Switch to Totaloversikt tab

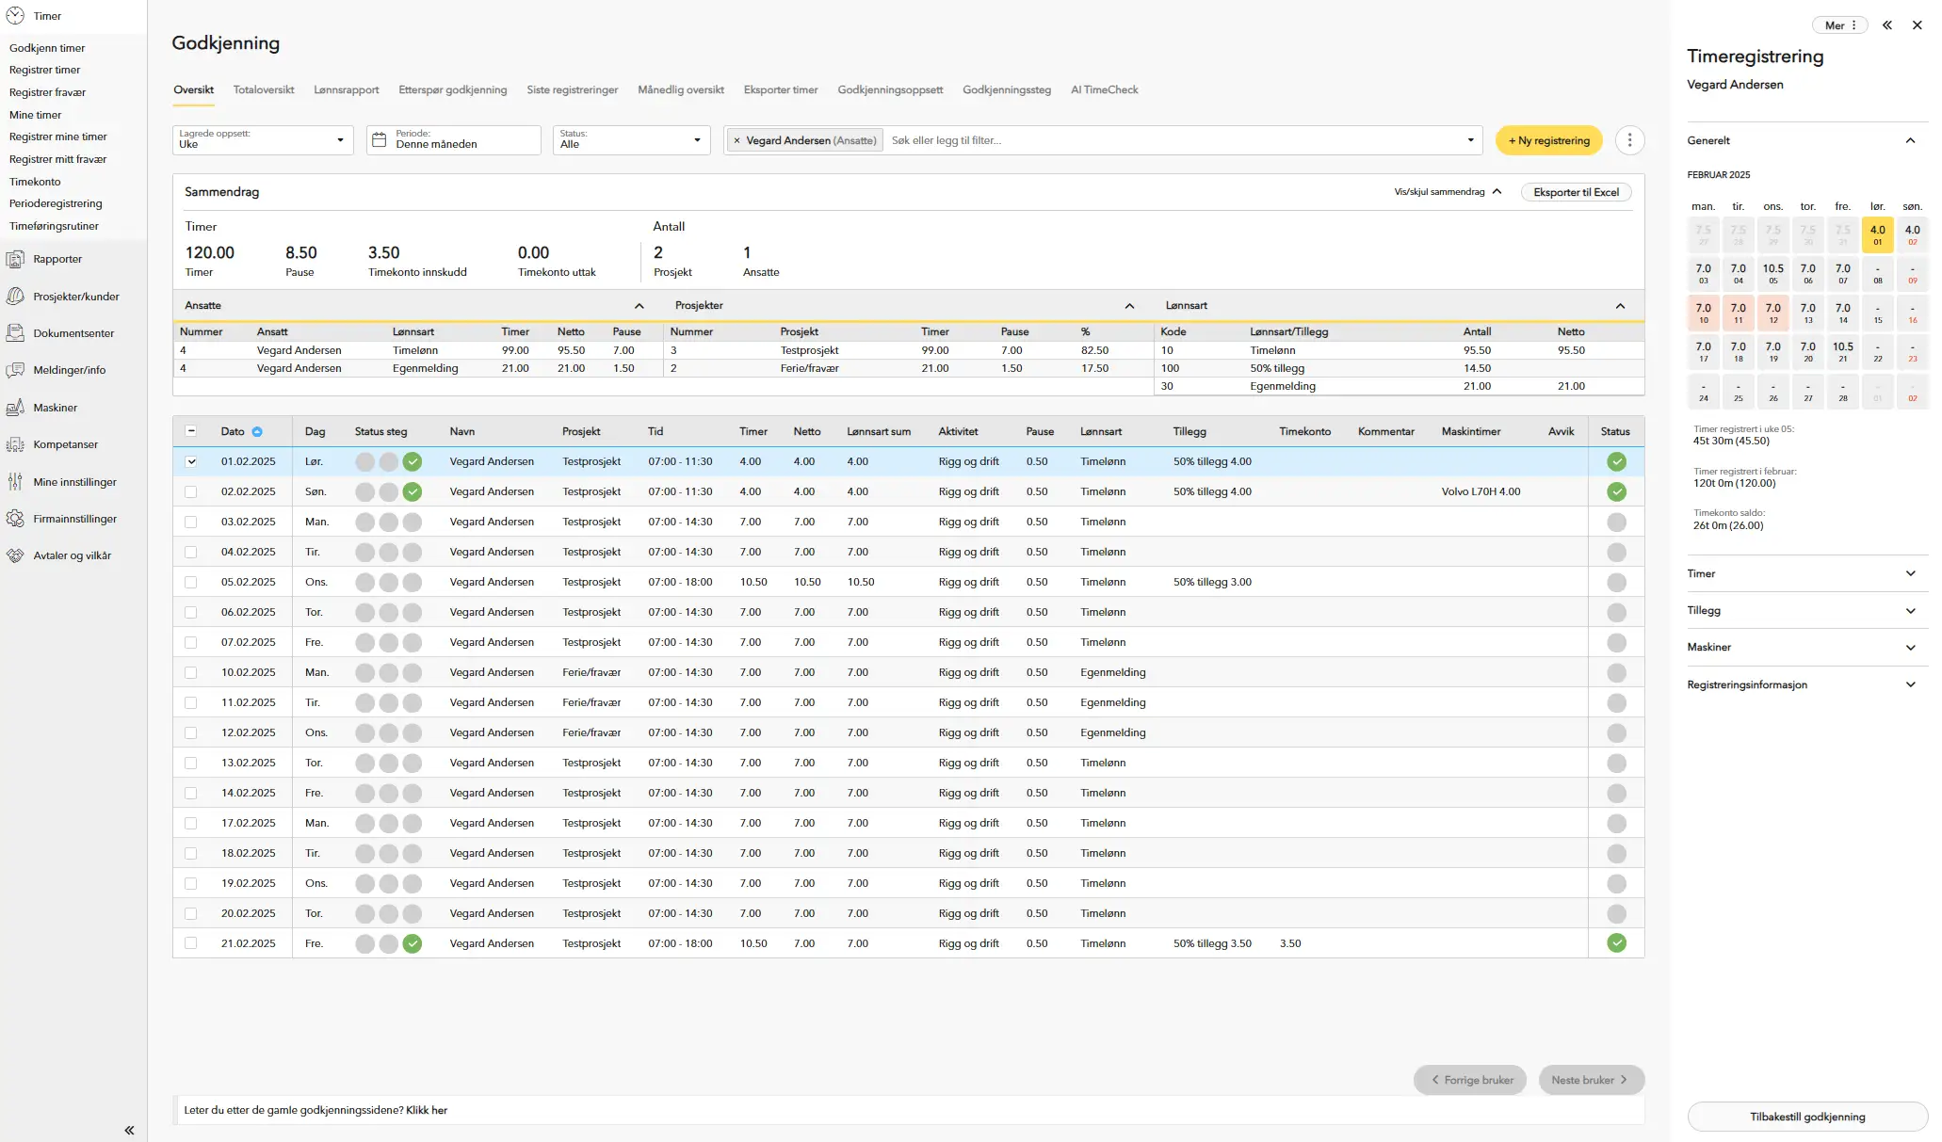tap(264, 89)
